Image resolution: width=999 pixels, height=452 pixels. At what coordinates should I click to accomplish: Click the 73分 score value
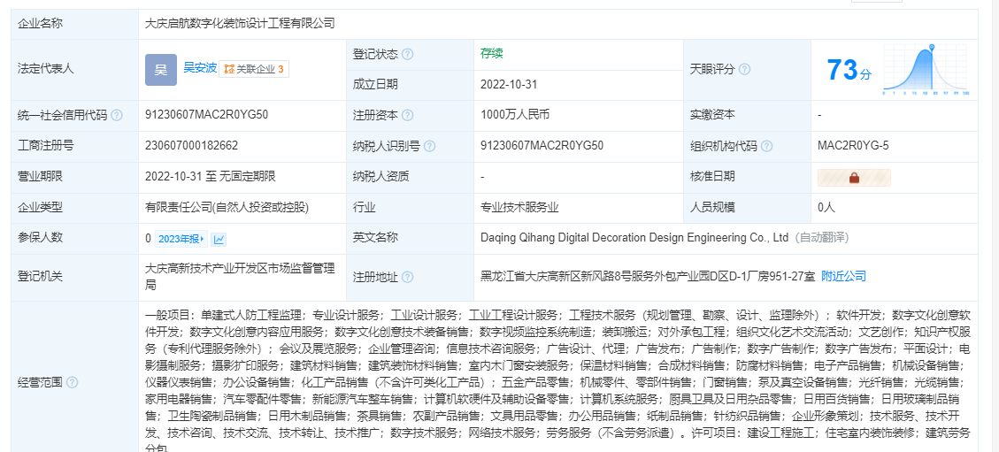point(849,70)
